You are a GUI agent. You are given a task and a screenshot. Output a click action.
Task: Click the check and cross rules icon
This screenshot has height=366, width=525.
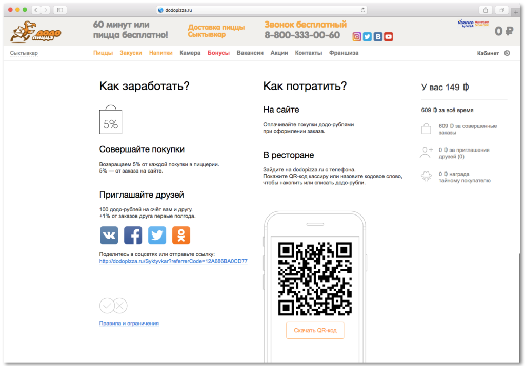coord(113,306)
